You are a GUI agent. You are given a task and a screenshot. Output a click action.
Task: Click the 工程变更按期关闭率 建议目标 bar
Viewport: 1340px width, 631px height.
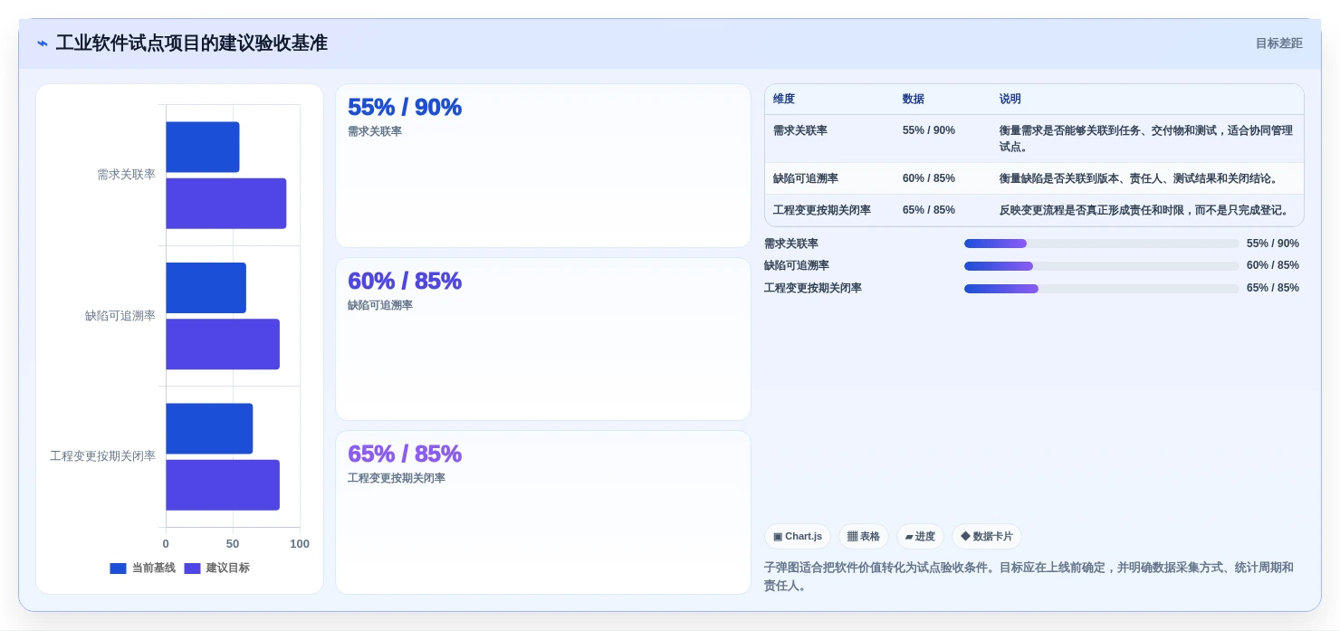point(223,484)
